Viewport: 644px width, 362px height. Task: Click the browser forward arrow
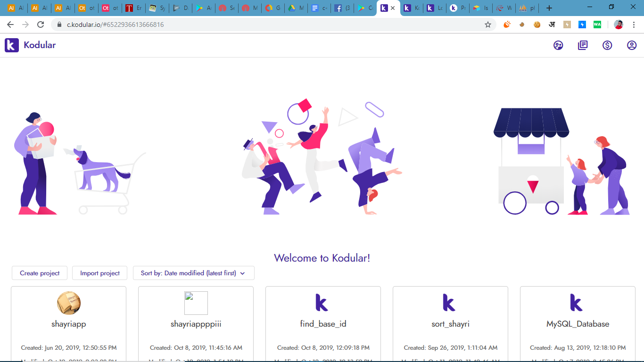coord(25,25)
